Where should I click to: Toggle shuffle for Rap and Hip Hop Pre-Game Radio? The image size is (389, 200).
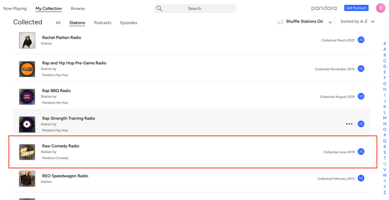coord(361,68)
